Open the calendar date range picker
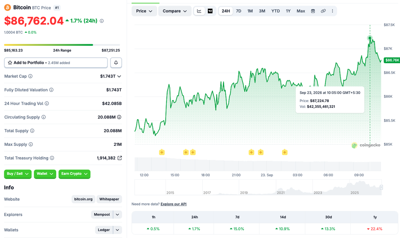Viewport: 400px width, 238px height. coord(313,11)
